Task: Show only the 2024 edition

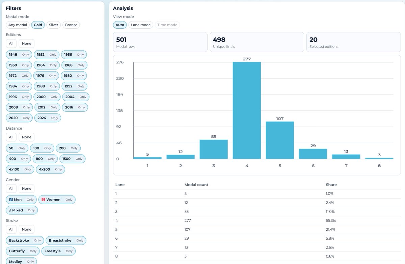Action: [54, 118]
